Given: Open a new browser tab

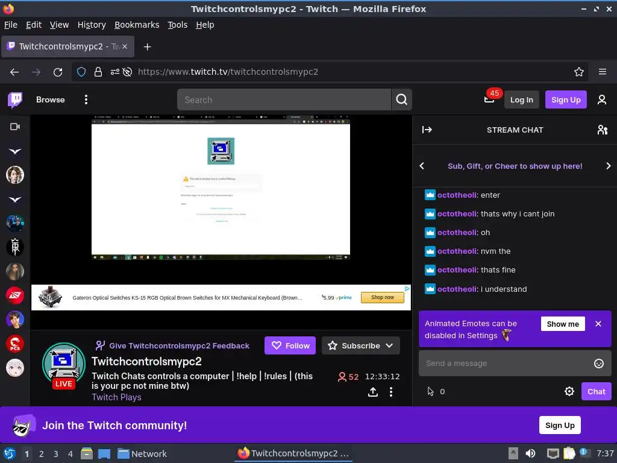Looking at the screenshot, I should coord(147,47).
